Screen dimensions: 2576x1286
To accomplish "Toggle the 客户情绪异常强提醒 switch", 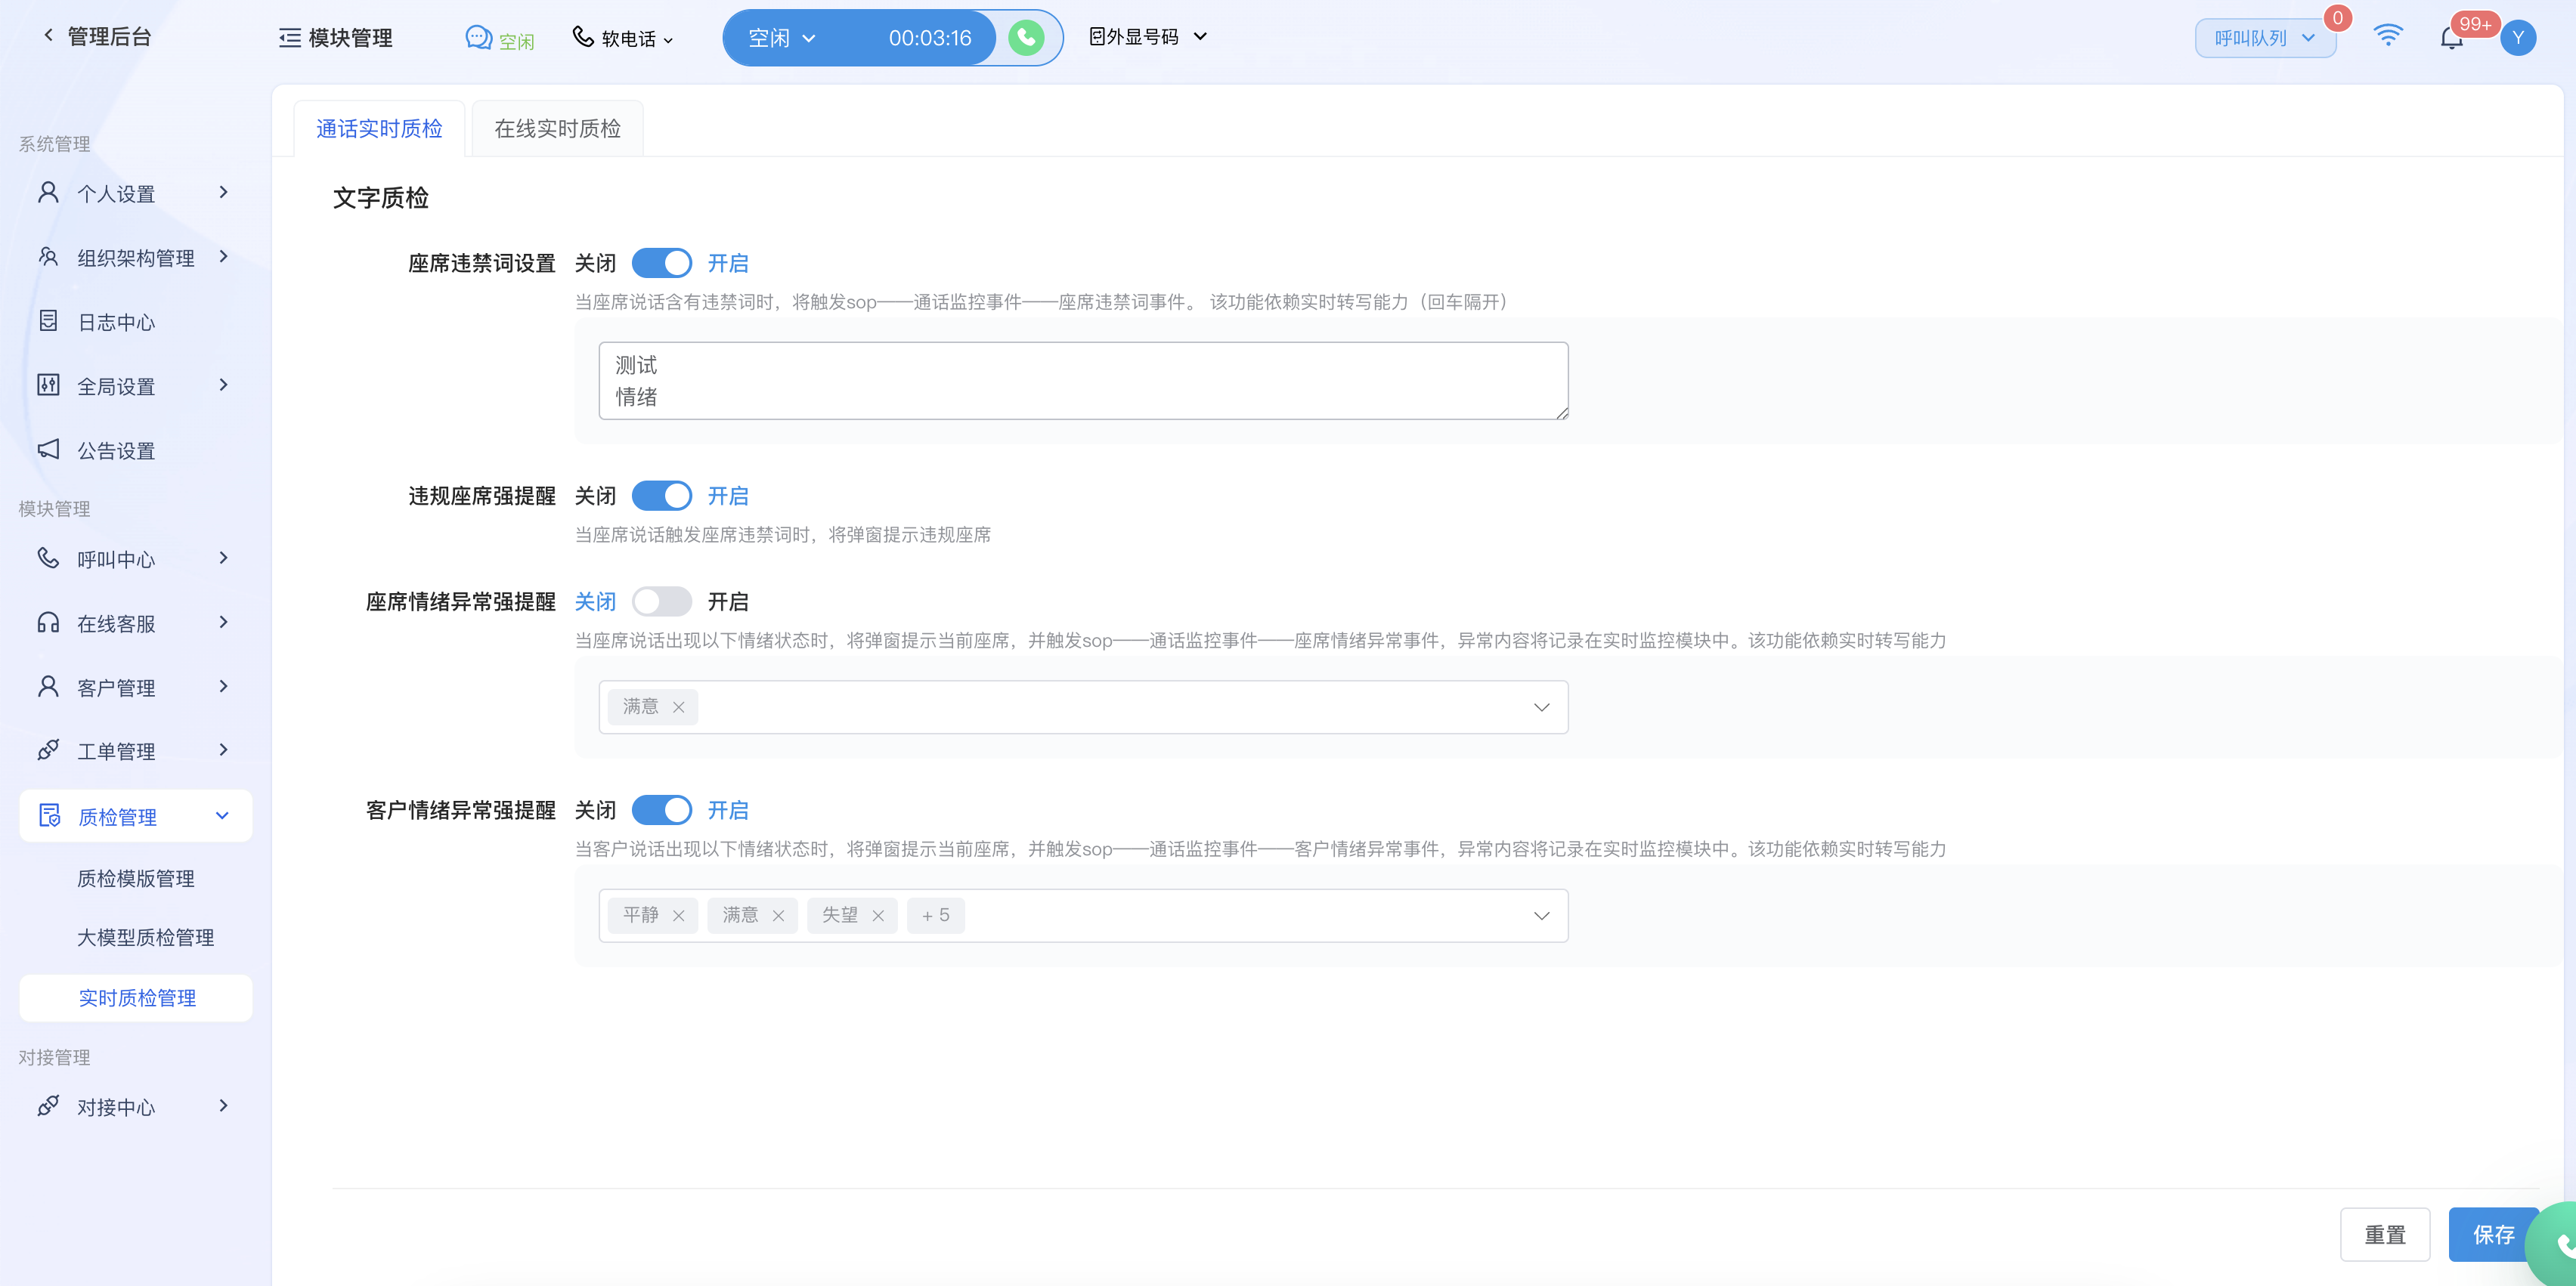I will pyautogui.click(x=662, y=810).
